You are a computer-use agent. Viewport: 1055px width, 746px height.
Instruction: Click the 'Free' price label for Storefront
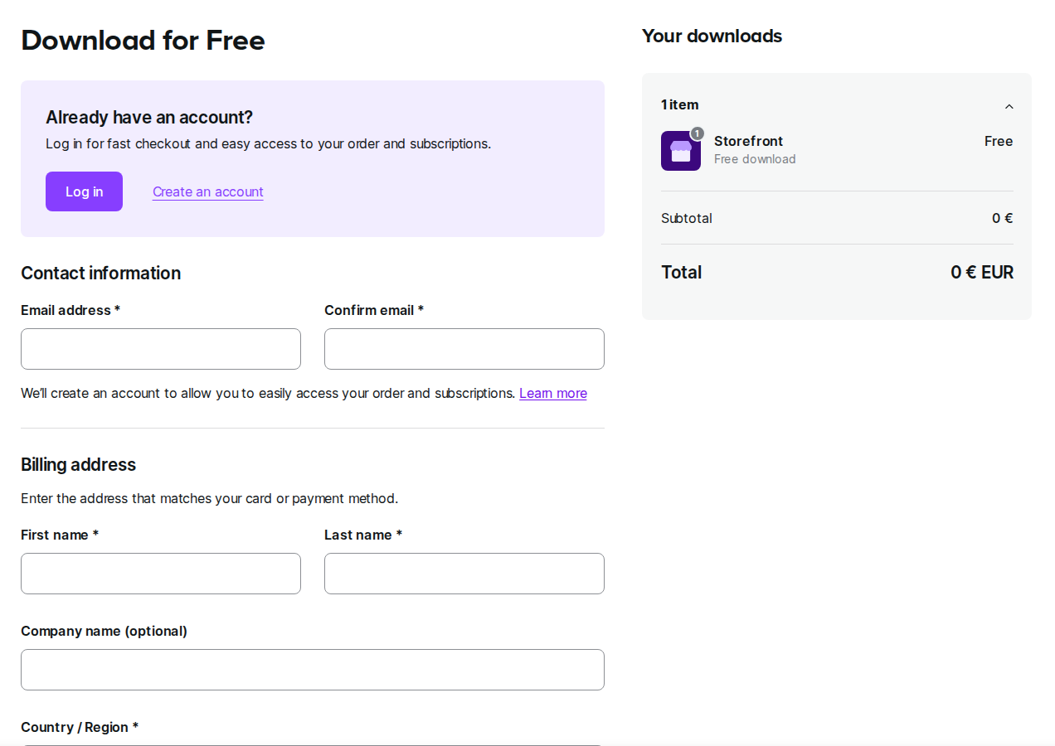(x=999, y=141)
